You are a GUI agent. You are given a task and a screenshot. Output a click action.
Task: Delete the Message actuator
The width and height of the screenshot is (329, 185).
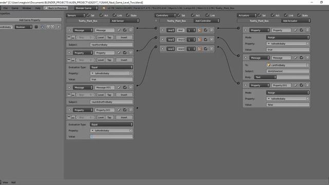point(307,58)
